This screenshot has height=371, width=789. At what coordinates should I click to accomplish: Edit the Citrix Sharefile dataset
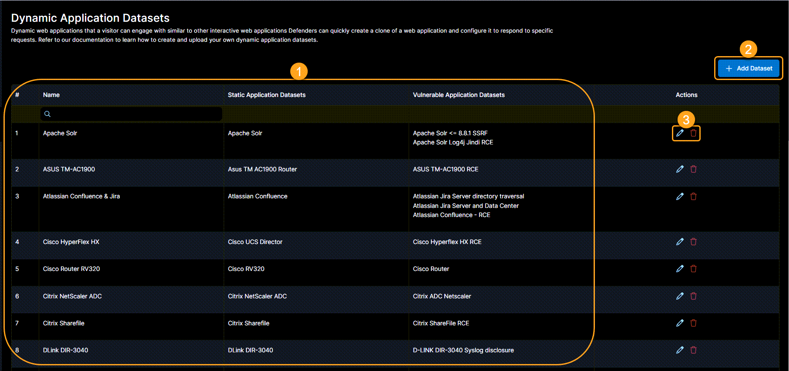coord(680,323)
